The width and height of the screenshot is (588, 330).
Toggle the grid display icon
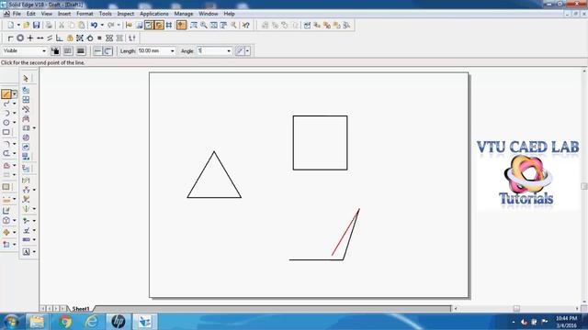pos(169,25)
